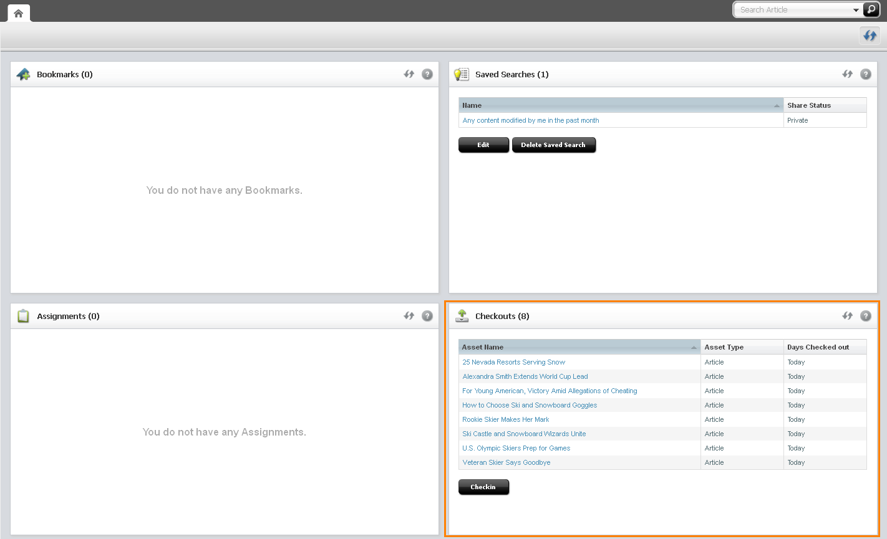Select Asset Type cell for '25 Nevada Resorts' row

(742, 362)
